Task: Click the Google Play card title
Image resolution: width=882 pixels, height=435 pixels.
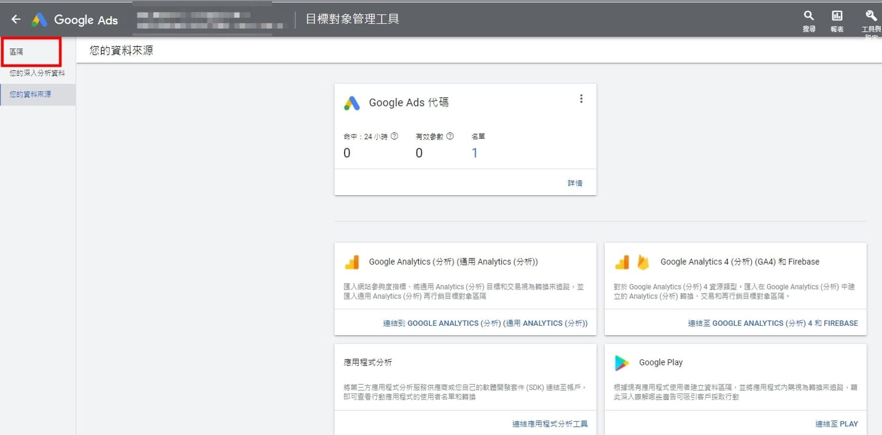Action: pos(660,362)
